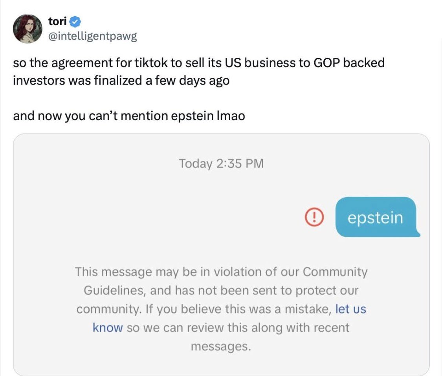Image resolution: width=442 pixels, height=376 pixels.
Task: Visit the @intelligentpawg handle
Action: [92, 37]
